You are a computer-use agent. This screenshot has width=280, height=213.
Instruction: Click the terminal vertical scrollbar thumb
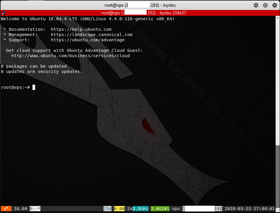click(x=277, y=176)
